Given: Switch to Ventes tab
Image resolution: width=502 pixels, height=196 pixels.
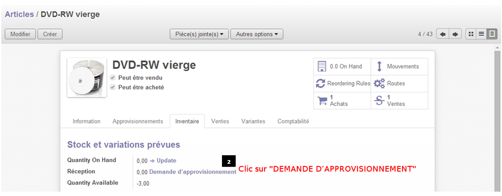Looking at the screenshot, I should point(220,121).
